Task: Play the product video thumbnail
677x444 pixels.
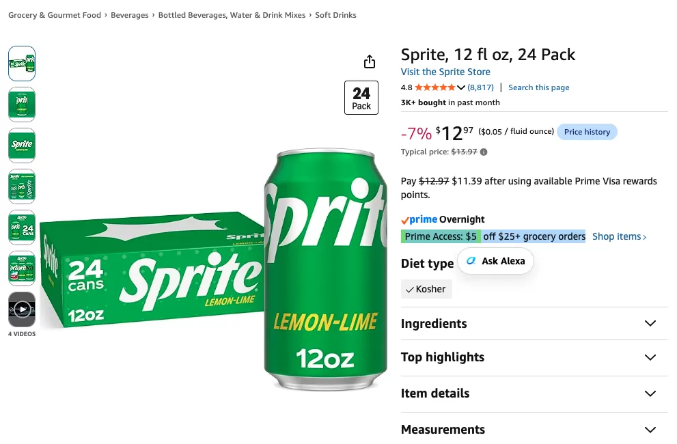Action: (22, 309)
